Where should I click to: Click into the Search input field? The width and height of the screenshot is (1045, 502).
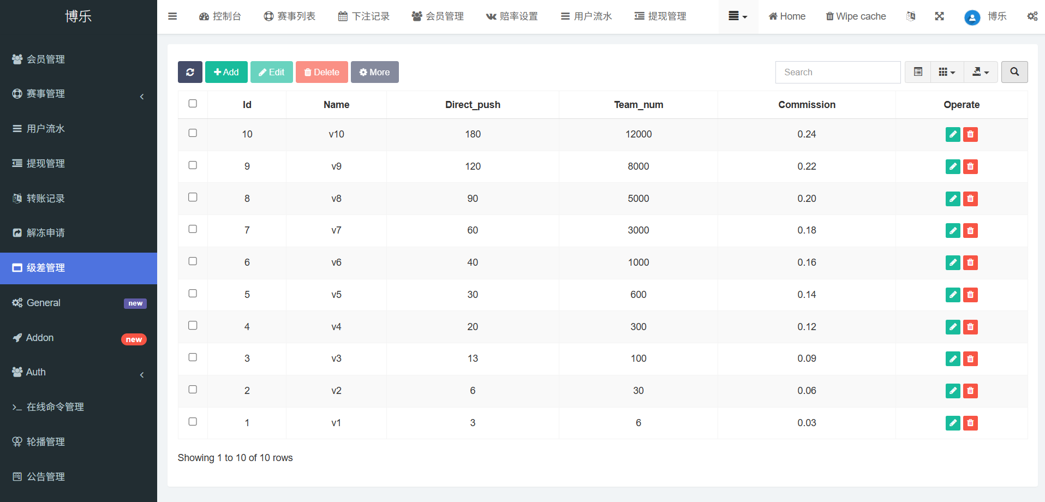pos(838,72)
